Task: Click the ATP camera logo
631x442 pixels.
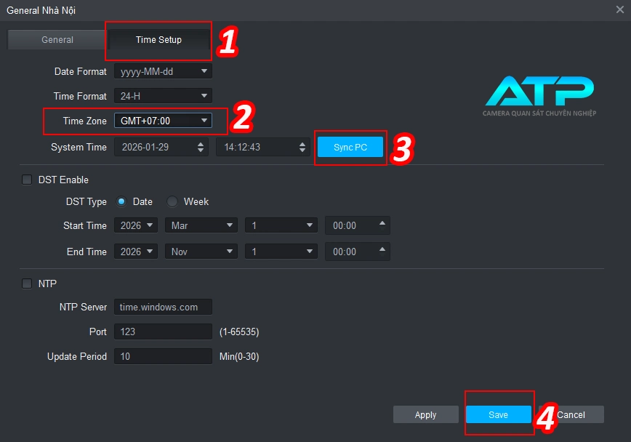Action: coord(539,96)
